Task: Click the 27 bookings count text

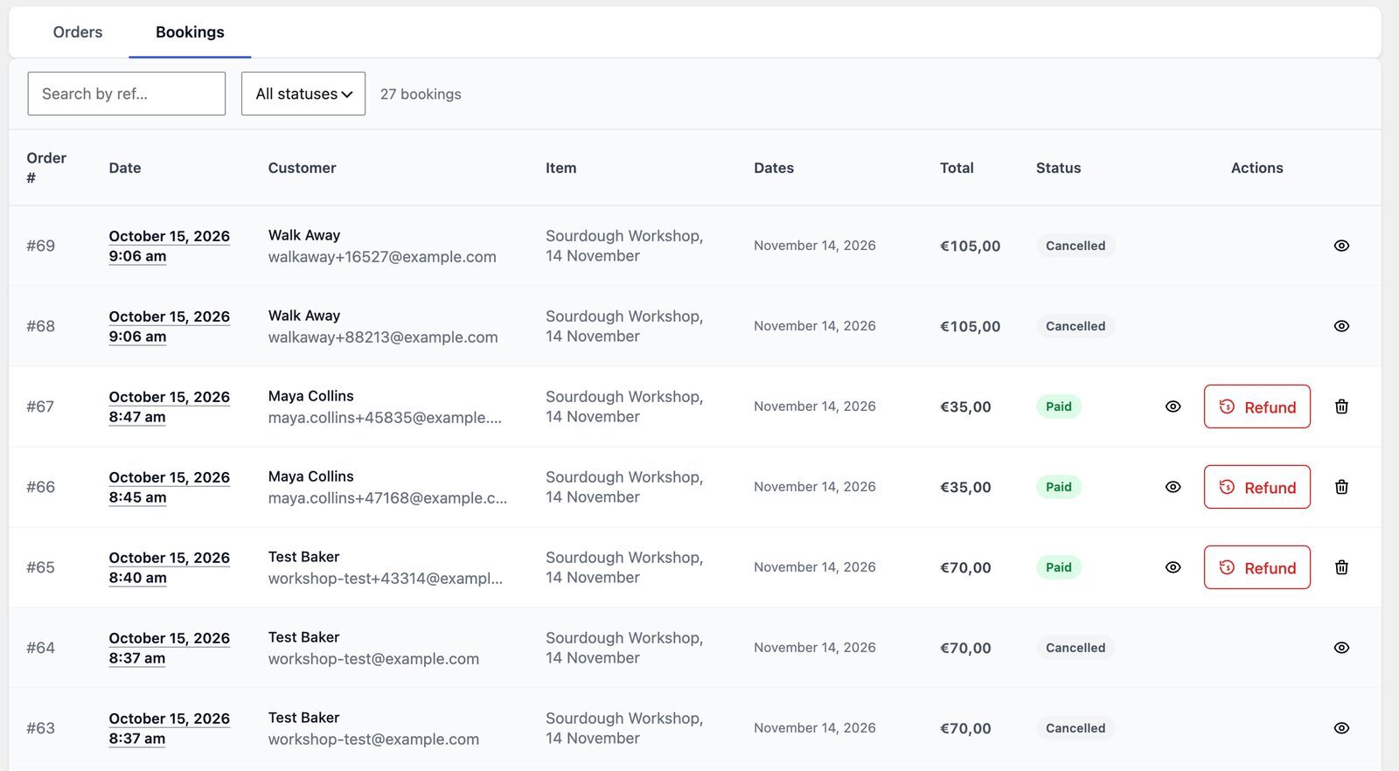Action: coord(421,94)
